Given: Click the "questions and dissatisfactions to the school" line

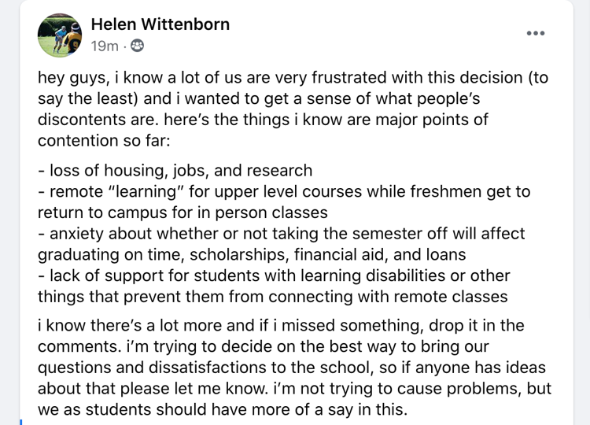Looking at the screenshot, I should (292, 368).
